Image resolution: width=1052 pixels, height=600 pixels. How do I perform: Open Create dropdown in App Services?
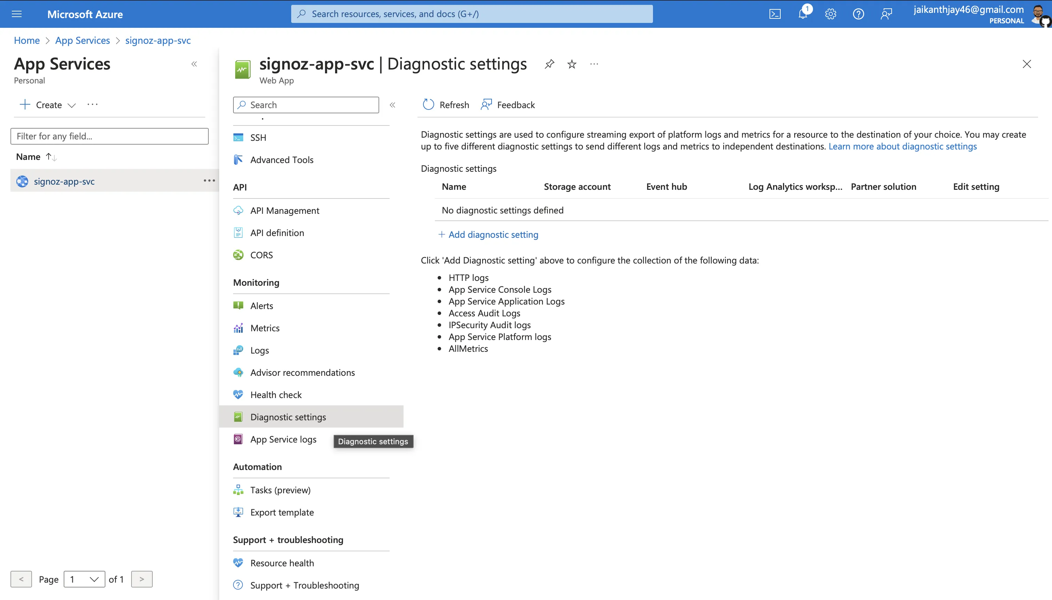(x=48, y=105)
